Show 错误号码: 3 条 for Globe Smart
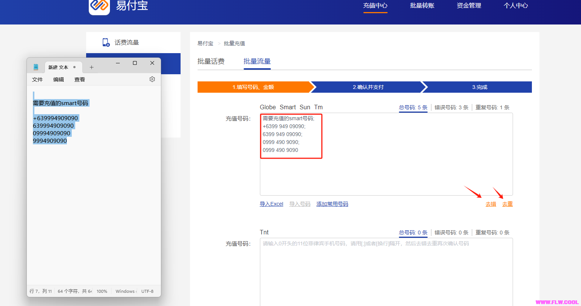Image resolution: width=581 pixels, height=306 pixels. (x=451, y=107)
